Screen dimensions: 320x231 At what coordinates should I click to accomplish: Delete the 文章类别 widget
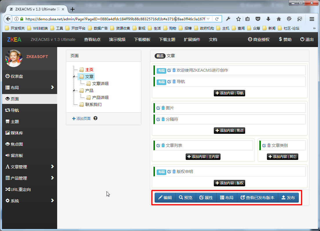click(269, 145)
